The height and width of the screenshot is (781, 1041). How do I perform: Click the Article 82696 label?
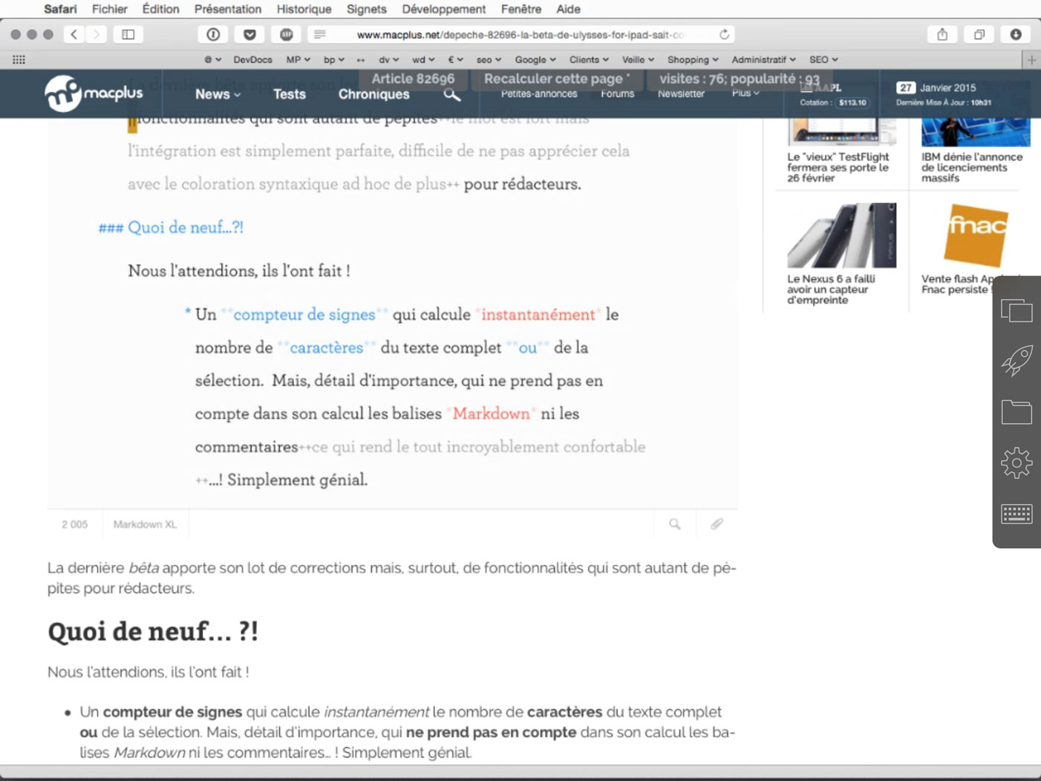click(413, 79)
